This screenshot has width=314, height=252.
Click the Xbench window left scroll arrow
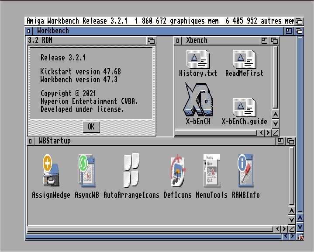(261, 133)
